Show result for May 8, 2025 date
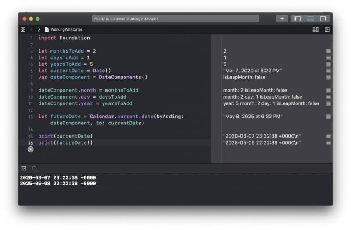Screen dimensions: 351x230 pyautogui.click(x=328, y=117)
